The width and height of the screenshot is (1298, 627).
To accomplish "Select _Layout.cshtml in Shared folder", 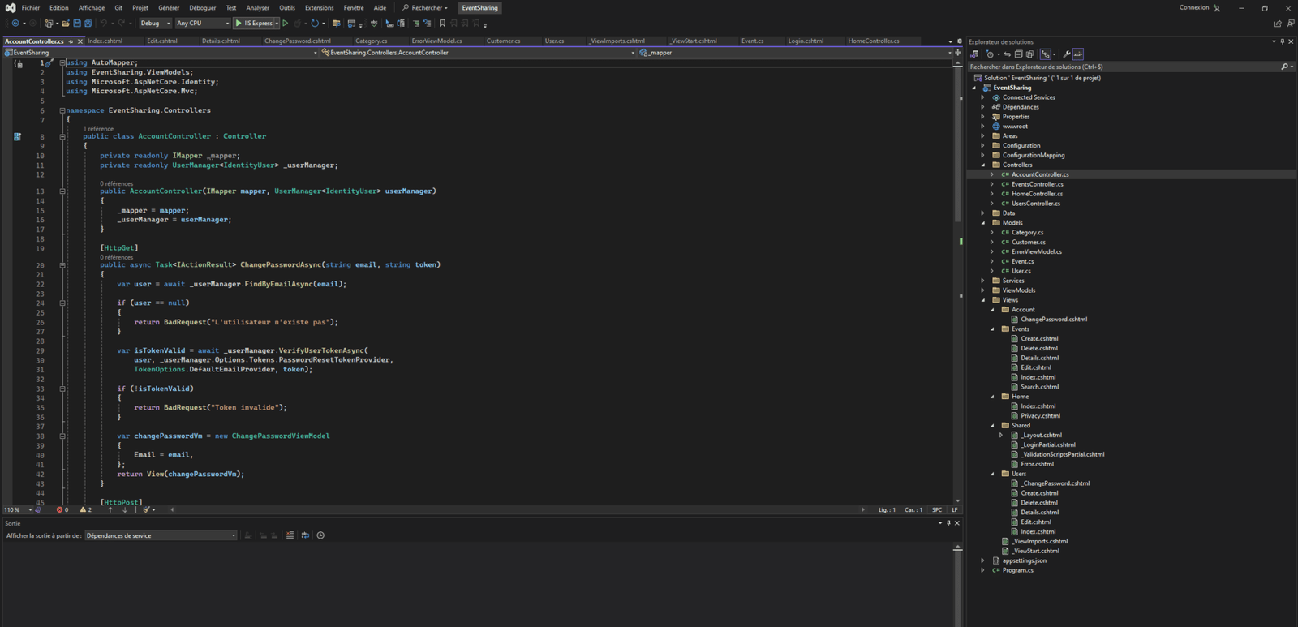I will click(x=1041, y=435).
